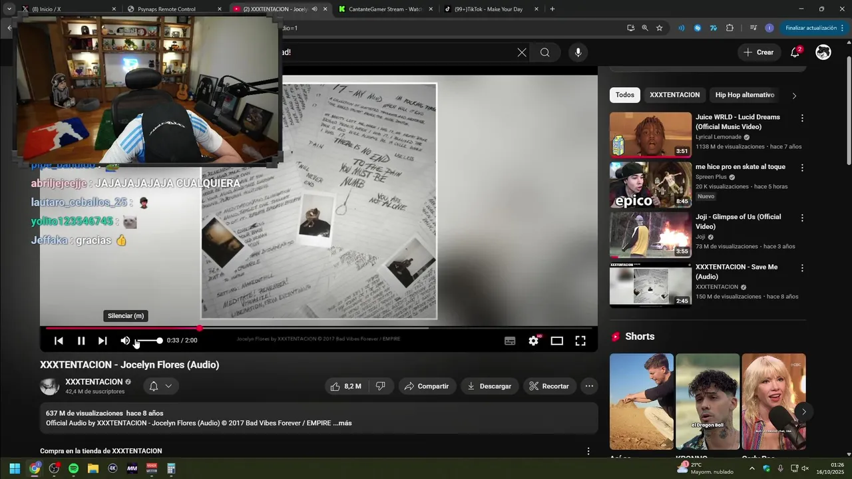Switch to the Psynaps Remote Control tab
852x479 pixels.
[174, 9]
